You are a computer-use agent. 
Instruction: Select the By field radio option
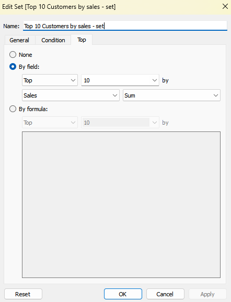(x=13, y=67)
